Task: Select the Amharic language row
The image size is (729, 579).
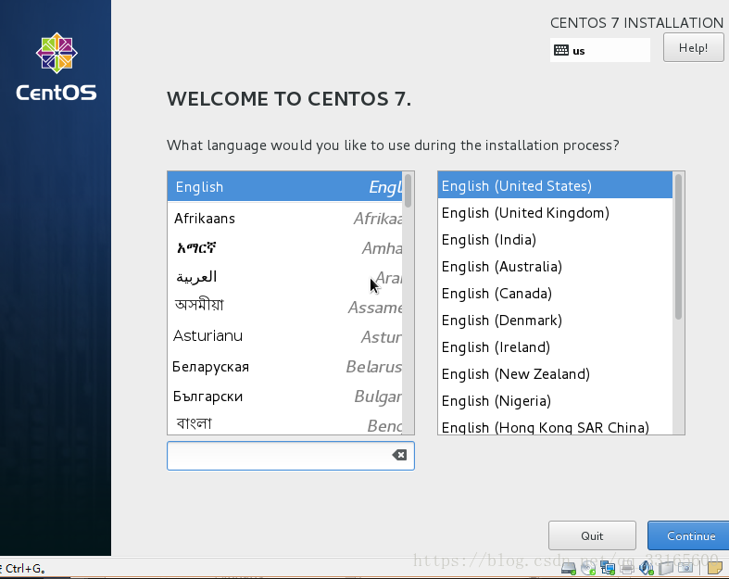Action: pos(284,248)
